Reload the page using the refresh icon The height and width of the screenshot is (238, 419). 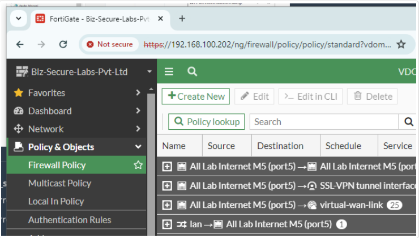[x=63, y=44]
